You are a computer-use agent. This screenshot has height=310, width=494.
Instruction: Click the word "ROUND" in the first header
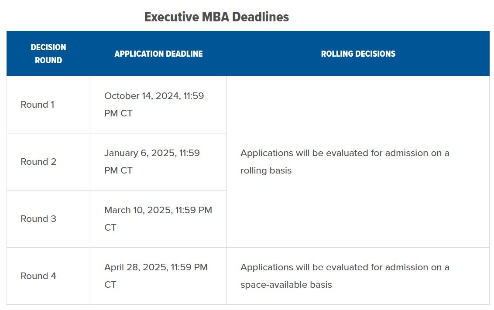pyautogui.click(x=48, y=61)
